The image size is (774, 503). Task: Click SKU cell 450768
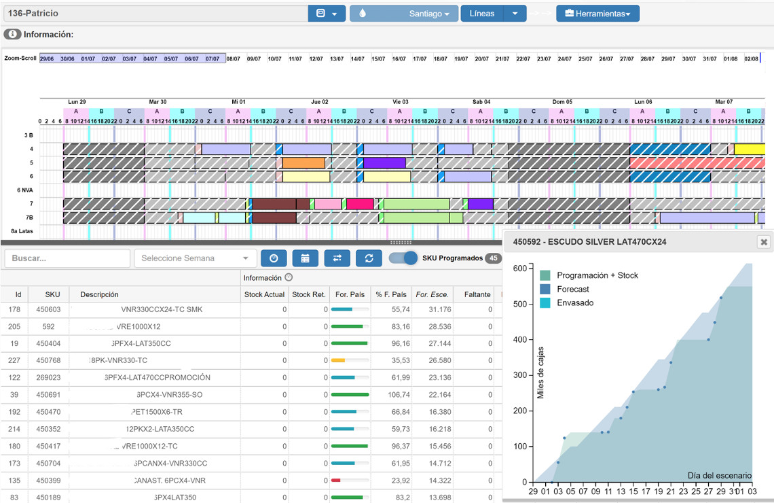(x=48, y=361)
